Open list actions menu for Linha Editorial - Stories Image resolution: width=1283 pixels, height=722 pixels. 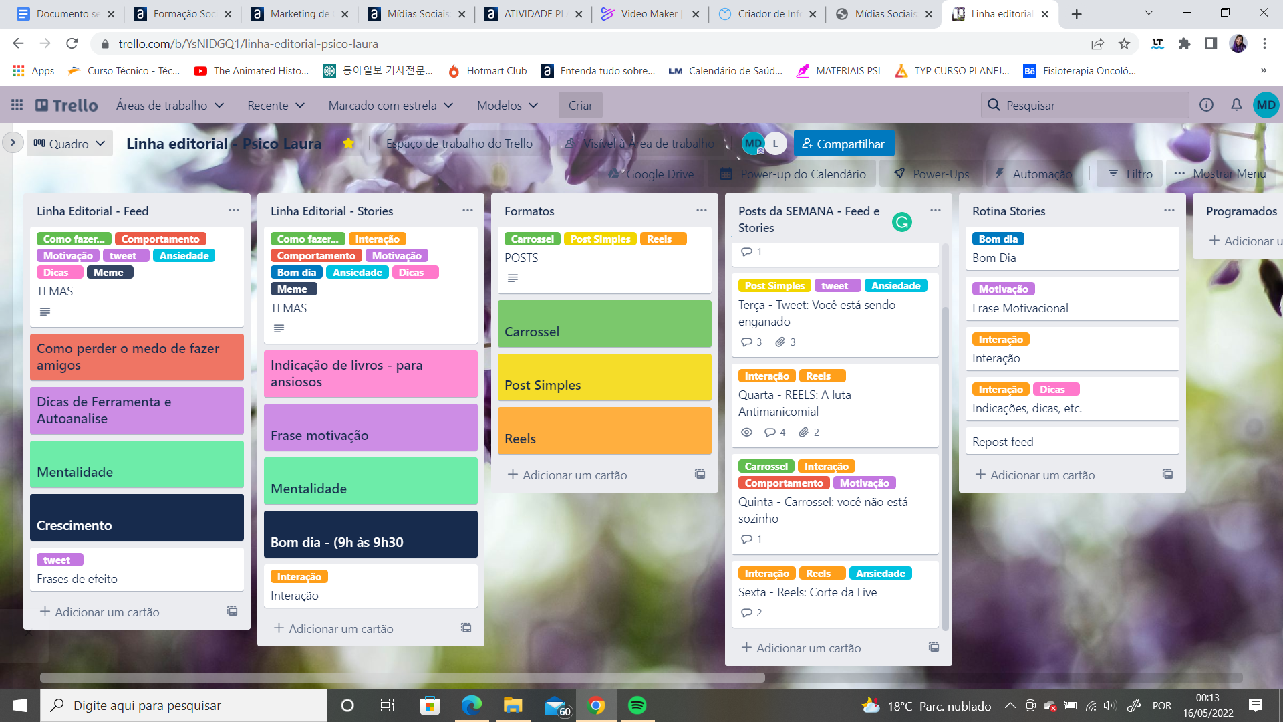pyautogui.click(x=467, y=210)
